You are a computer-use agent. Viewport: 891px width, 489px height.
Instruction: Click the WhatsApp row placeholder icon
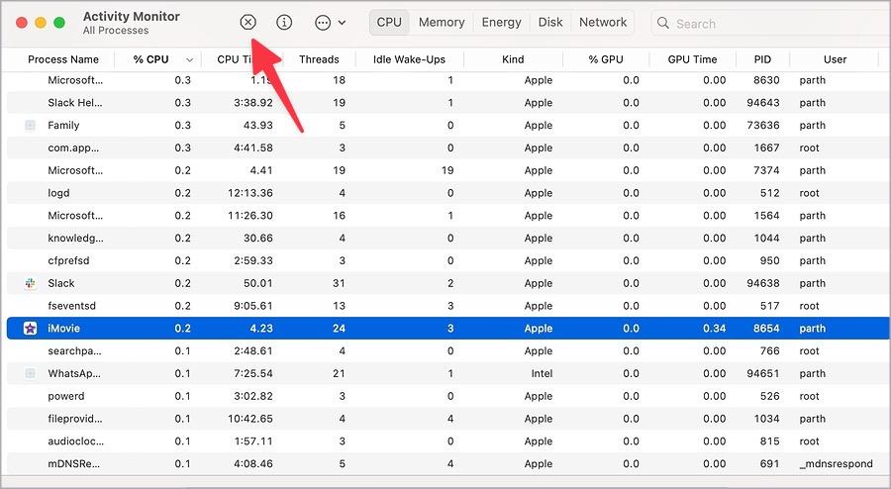30,374
